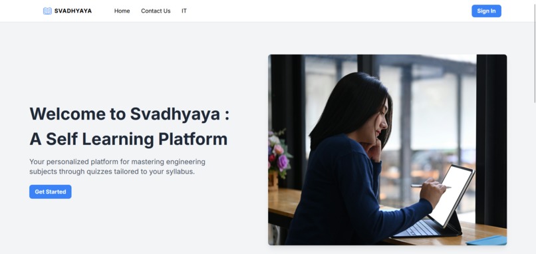Click the 'A Self Learning Platform' heading line

(128, 139)
